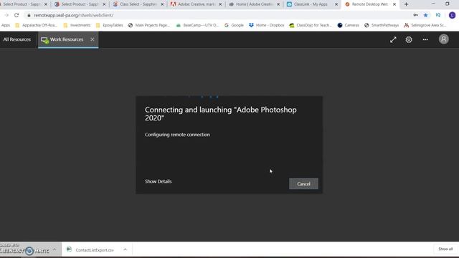The width and height of the screenshot is (459, 258).
Task: Open the remote client settings gear
Action: [x=409, y=39]
